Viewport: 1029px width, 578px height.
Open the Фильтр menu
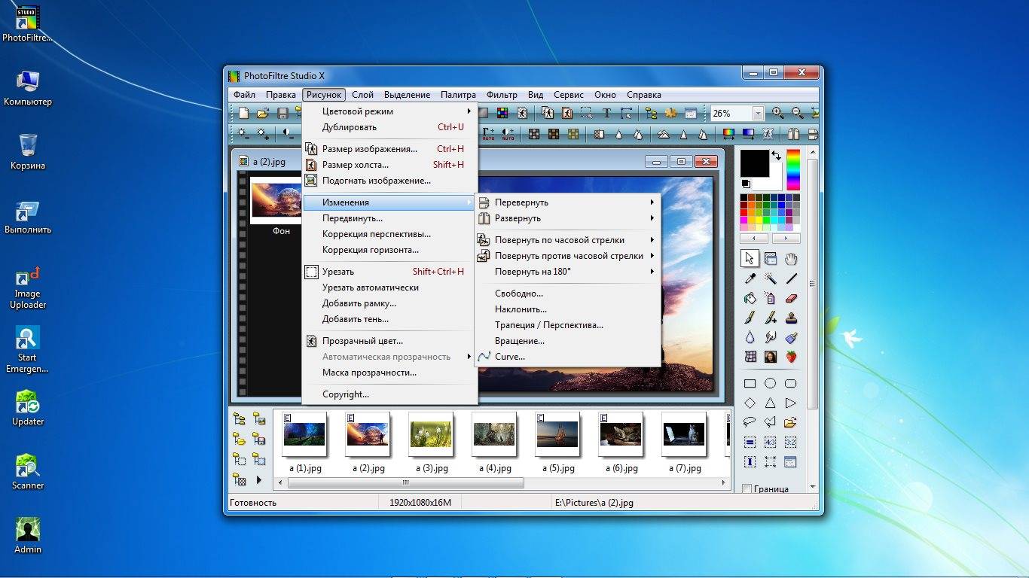502,95
